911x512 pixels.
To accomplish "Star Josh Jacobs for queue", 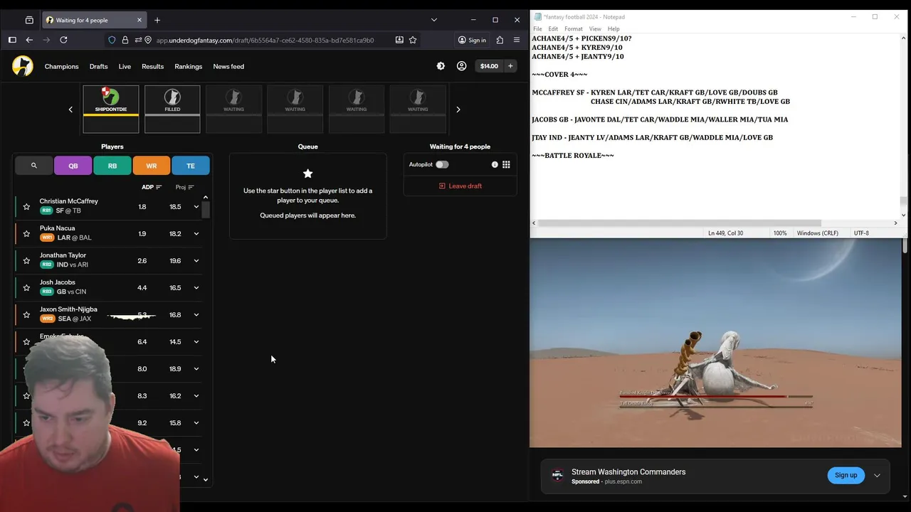I will 26,288.
